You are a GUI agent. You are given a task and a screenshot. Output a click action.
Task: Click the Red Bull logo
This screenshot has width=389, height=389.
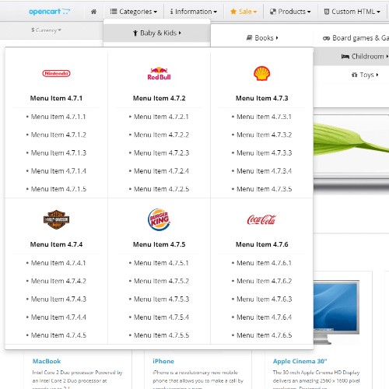click(x=159, y=74)
